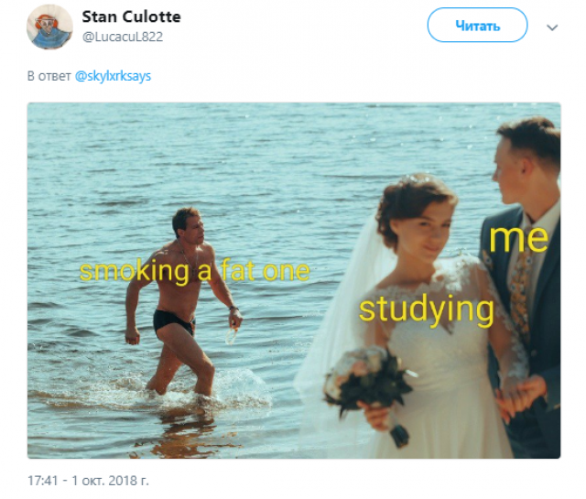This screenshot has height=499, width=586.
Task: Click the couple's joined hands in the photo
Action: [x=521, y=398]
